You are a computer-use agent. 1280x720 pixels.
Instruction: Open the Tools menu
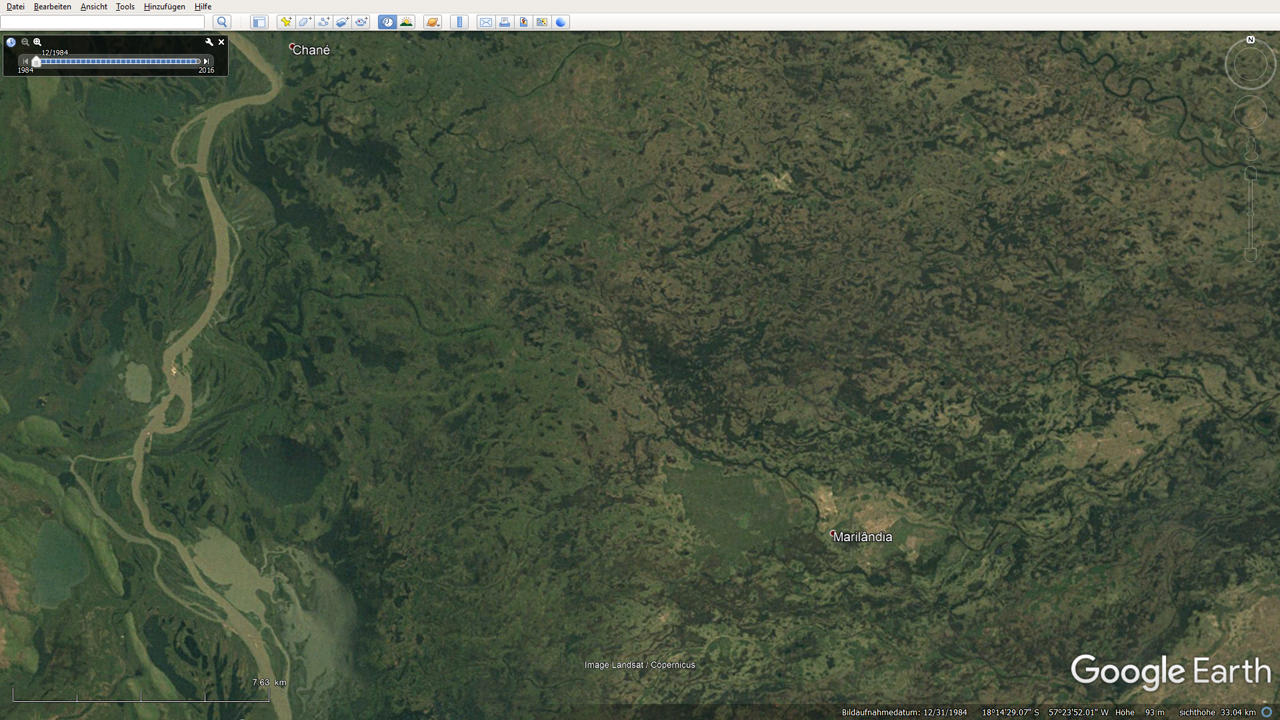125,7
